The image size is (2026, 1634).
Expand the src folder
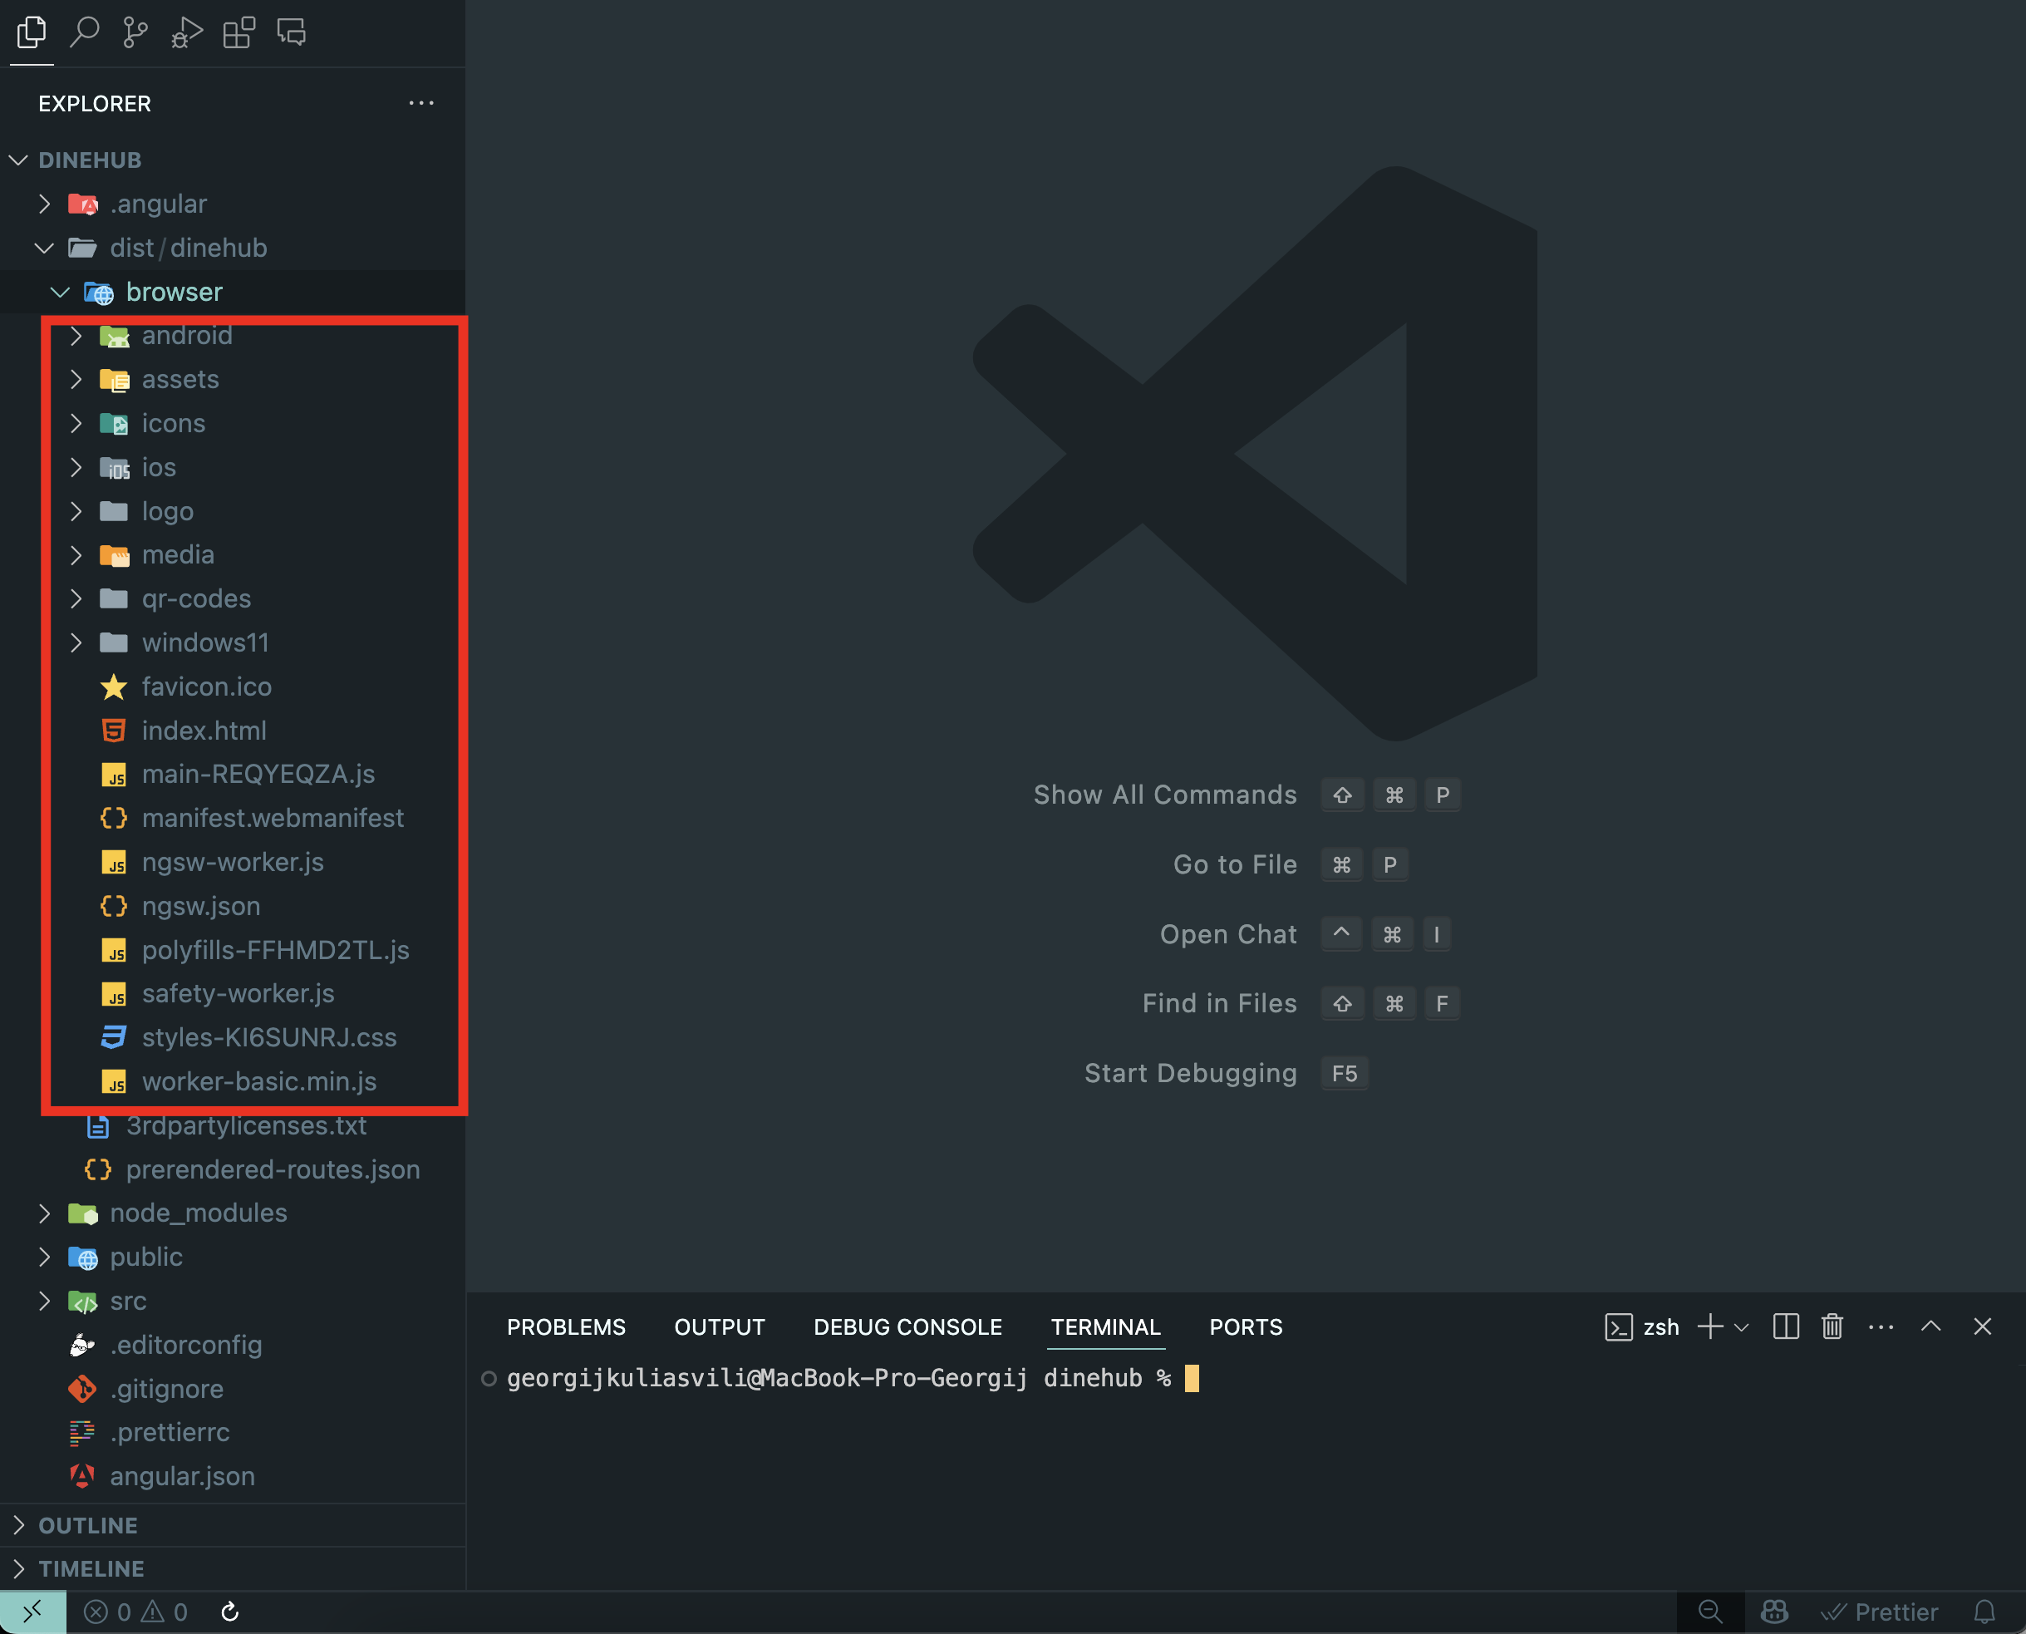233,1301
